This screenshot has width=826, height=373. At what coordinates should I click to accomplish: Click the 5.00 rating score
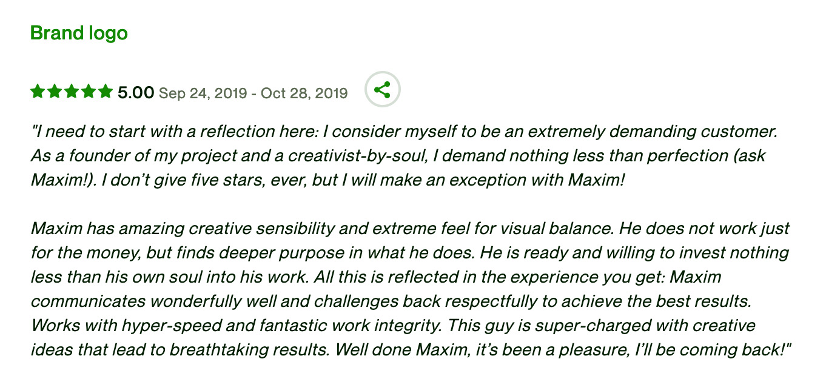tap(136, 93)
